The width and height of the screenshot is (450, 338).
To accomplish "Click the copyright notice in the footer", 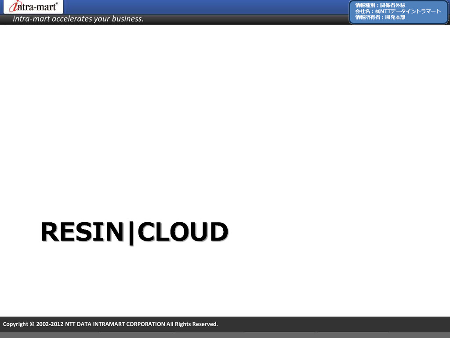I will [x=110, y=324].
